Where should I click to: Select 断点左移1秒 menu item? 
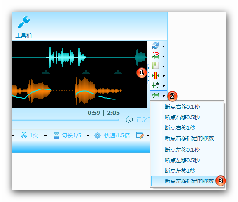coord(187,170)
